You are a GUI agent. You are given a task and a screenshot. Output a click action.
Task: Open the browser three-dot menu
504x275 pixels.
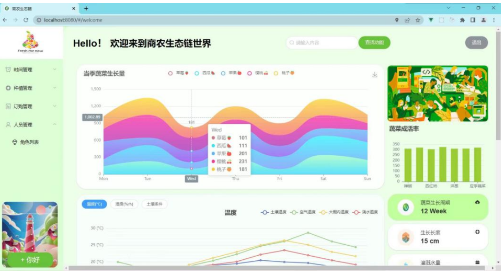[x=494, y=20]
